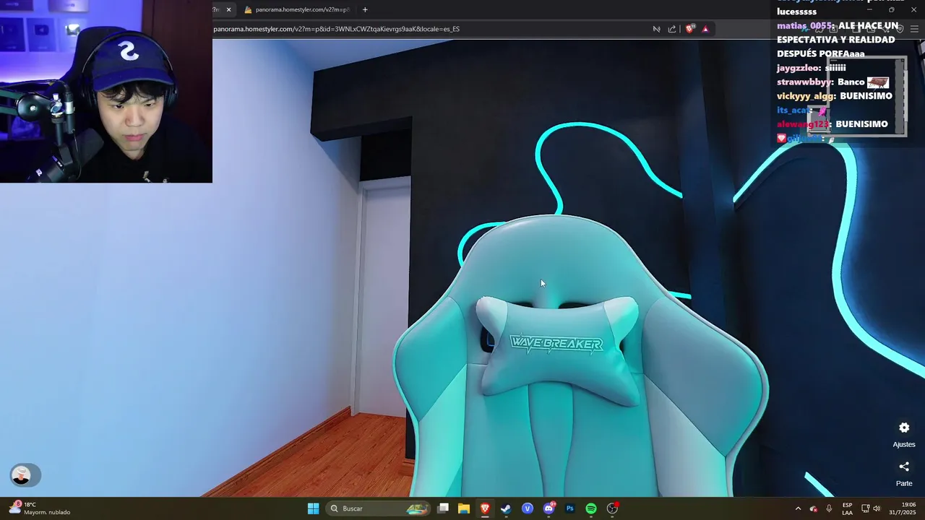Click the microphone icon in system tray
925x520 pixels.
[829, 508]
